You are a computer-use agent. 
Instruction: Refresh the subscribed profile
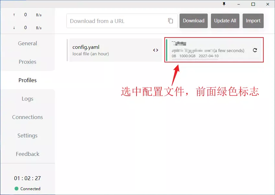(x=255, y=50)
